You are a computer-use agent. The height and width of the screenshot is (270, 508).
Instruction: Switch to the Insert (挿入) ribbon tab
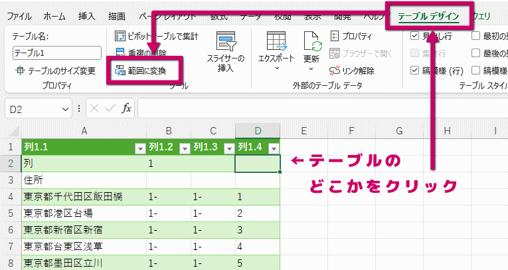[x=86, y=15]
